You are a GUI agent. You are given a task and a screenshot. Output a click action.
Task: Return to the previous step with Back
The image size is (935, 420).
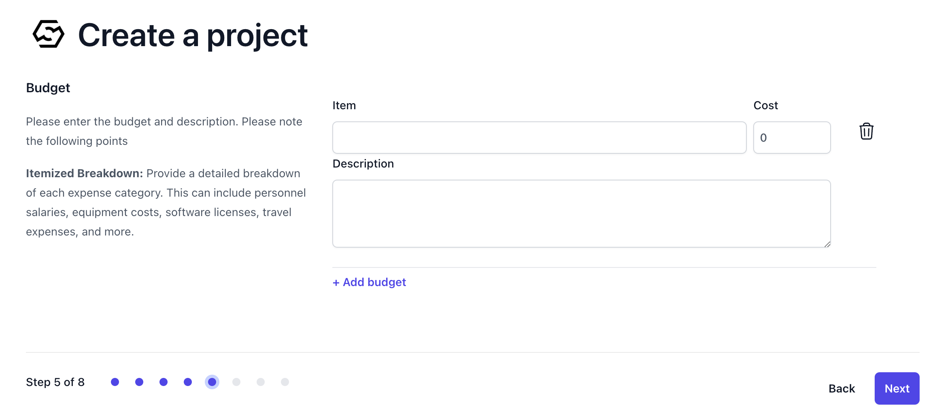point(841,388)
